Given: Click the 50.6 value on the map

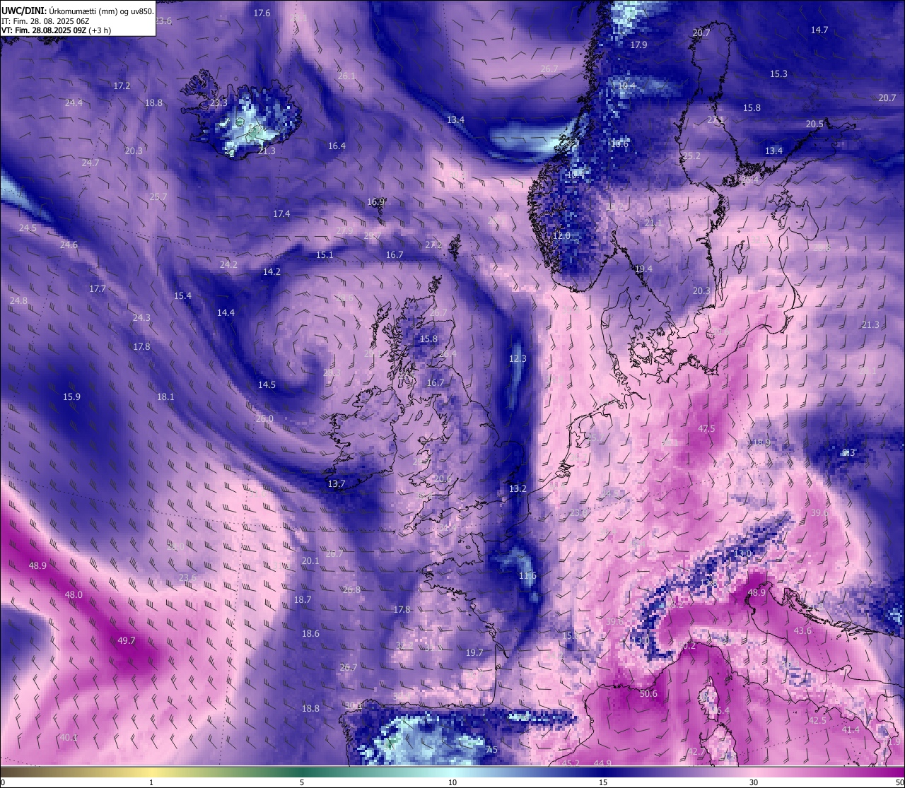Looking at the screenshot, I should (648, 694).
